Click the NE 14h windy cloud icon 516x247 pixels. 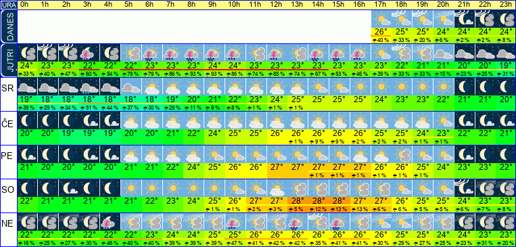point(319,222)
